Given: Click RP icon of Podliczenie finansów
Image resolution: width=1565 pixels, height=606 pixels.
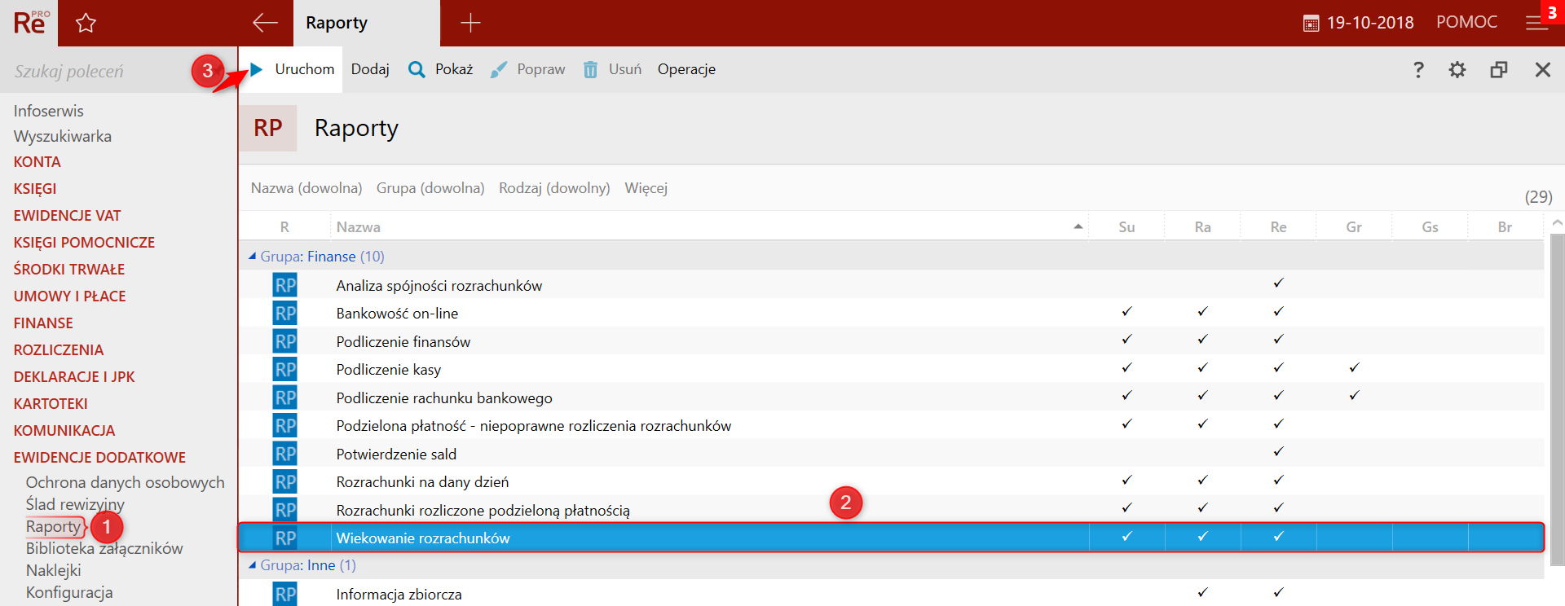Looking at the screenshot, I should click(x=285, y=341).
